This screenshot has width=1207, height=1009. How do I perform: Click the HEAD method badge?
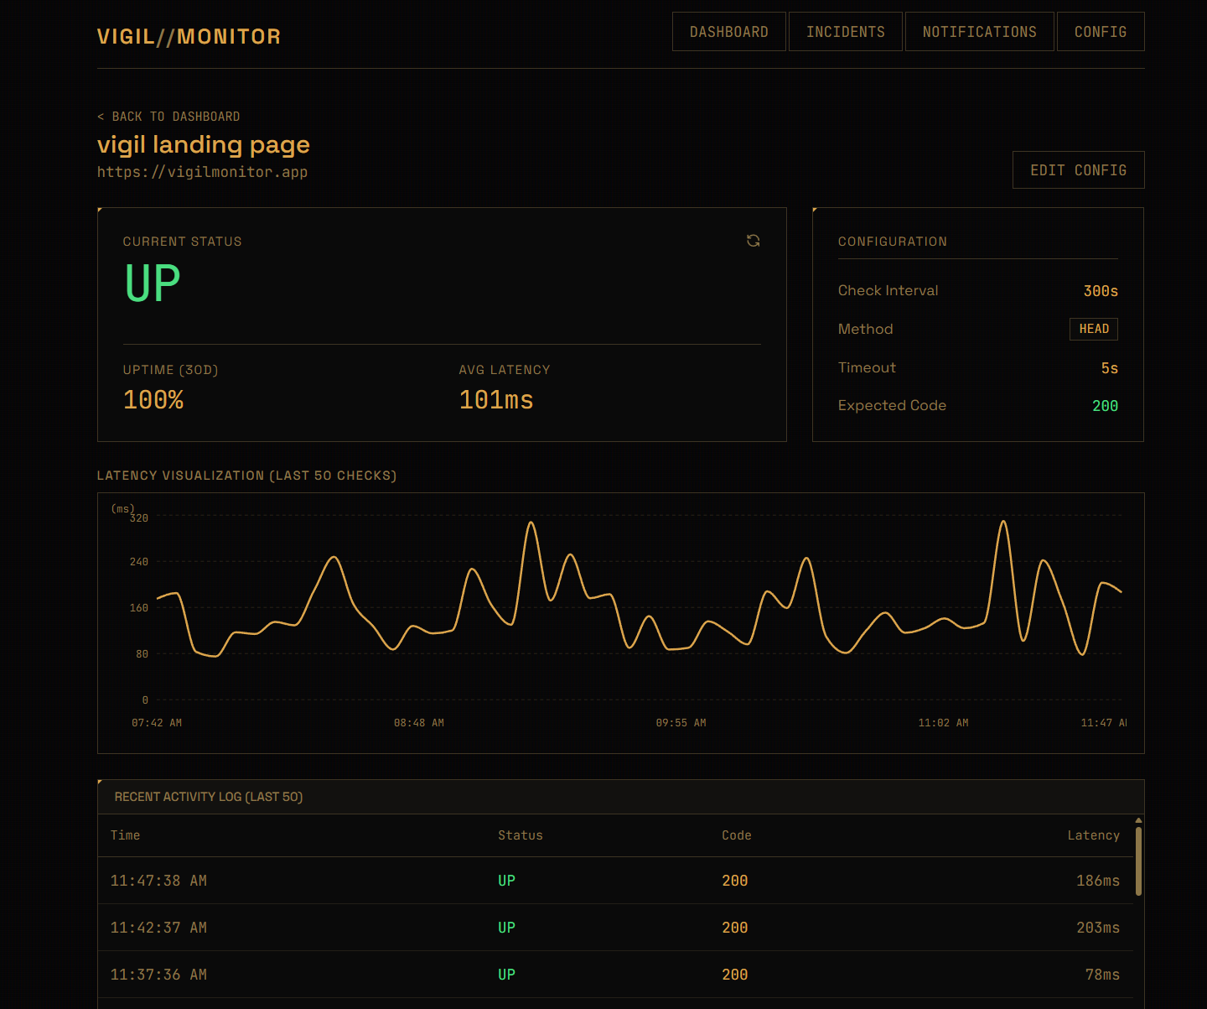coord(1094,329)
